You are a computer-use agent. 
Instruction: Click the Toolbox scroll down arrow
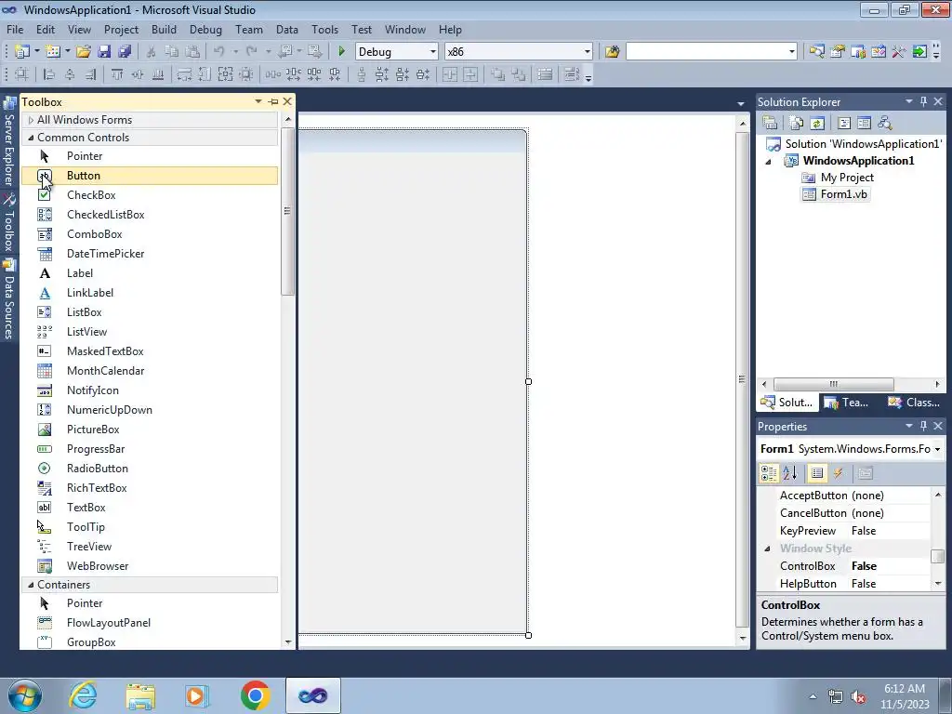288,641
